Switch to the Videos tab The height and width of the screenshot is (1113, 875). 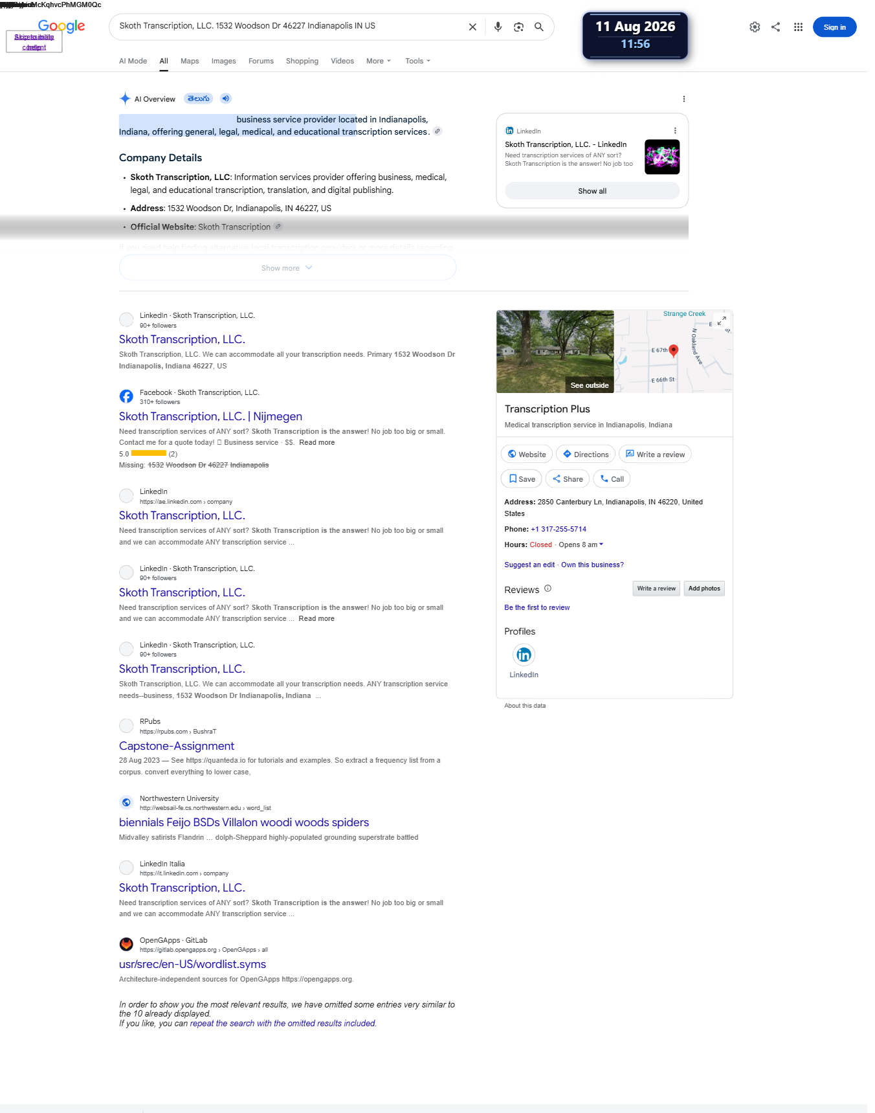342,61
